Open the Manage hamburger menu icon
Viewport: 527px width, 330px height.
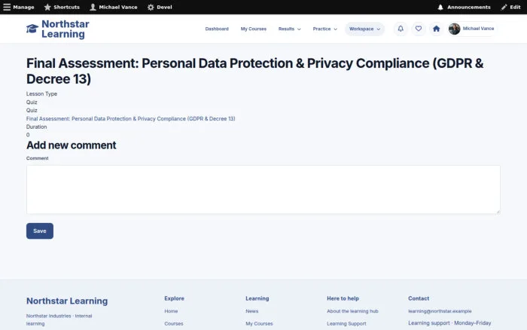(7, 7)
